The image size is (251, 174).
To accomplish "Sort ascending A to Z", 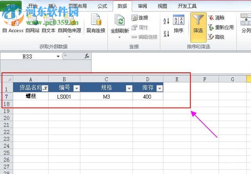I will (166, 21).
